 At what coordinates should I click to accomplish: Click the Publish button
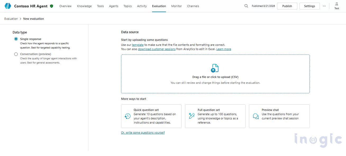click(x=287, y=6)
